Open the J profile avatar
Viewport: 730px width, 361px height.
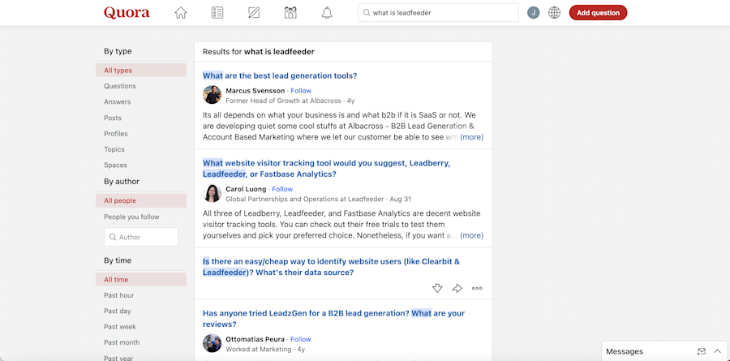pos(533,13)
